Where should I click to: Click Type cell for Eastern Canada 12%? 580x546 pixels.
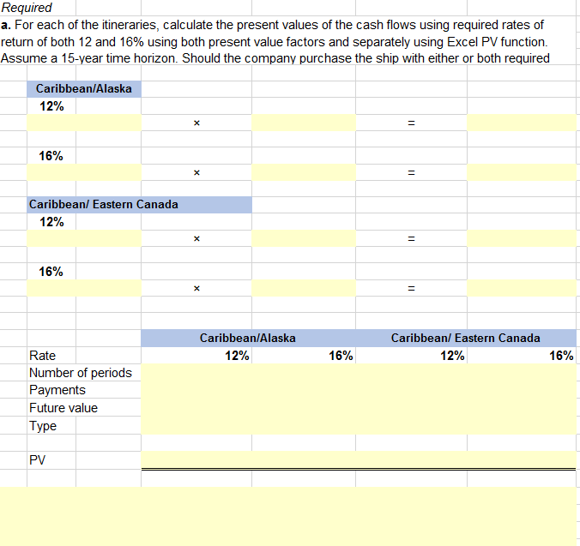pos(411,425)
